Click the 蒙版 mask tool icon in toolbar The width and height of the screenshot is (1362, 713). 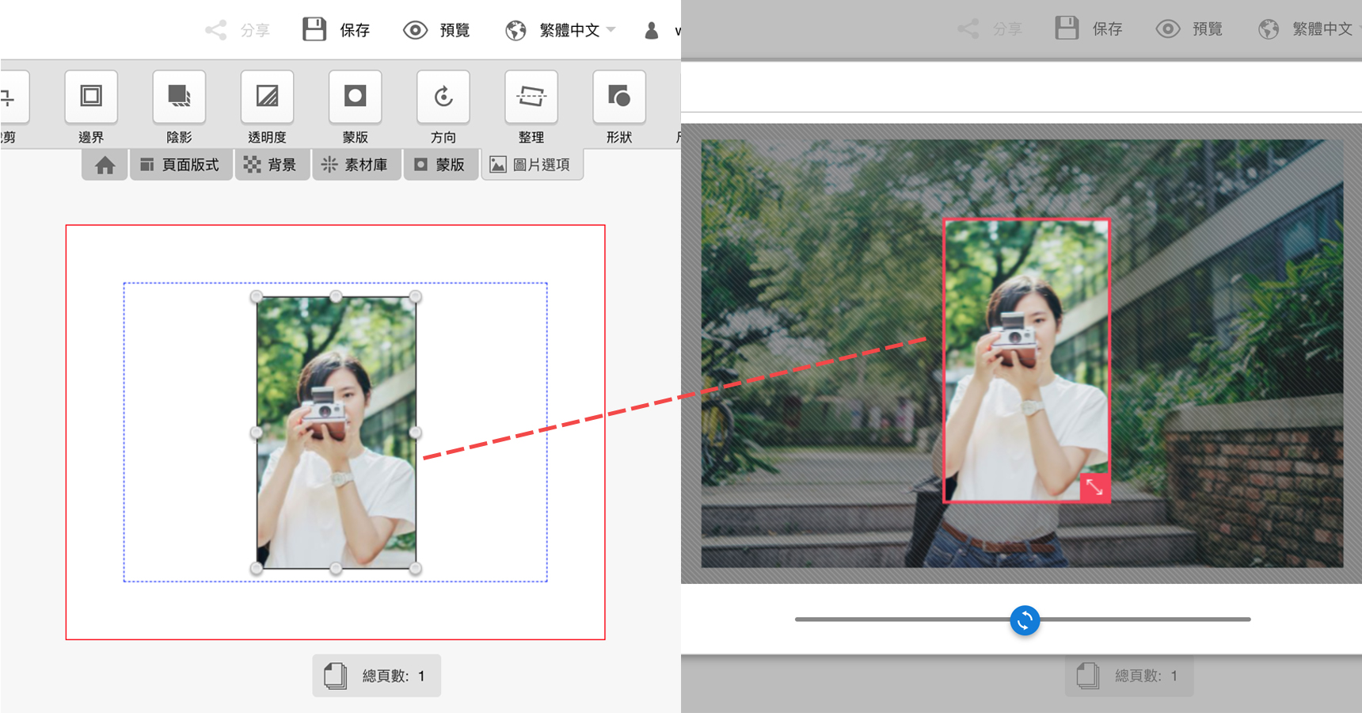coord(355,97)
